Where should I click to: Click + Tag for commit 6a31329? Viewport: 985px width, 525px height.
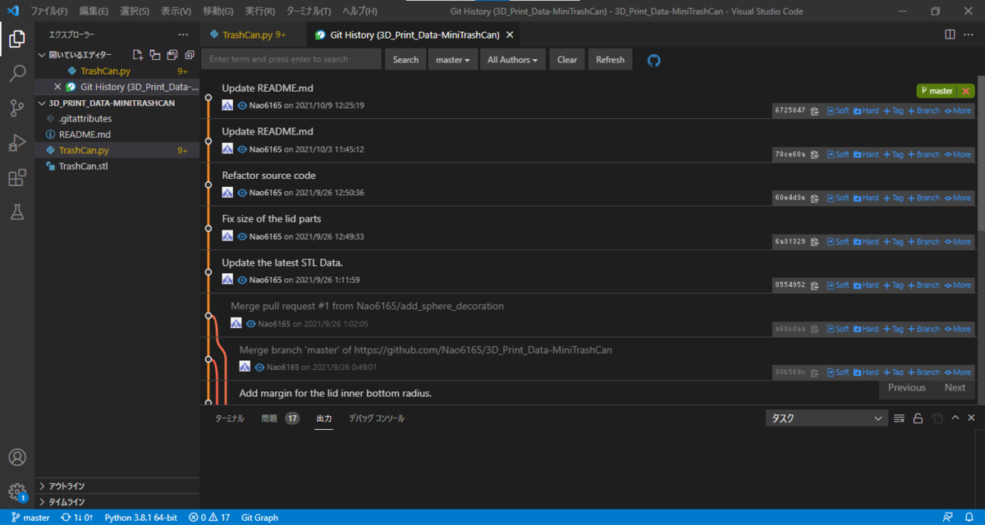[x=893, y=242]
